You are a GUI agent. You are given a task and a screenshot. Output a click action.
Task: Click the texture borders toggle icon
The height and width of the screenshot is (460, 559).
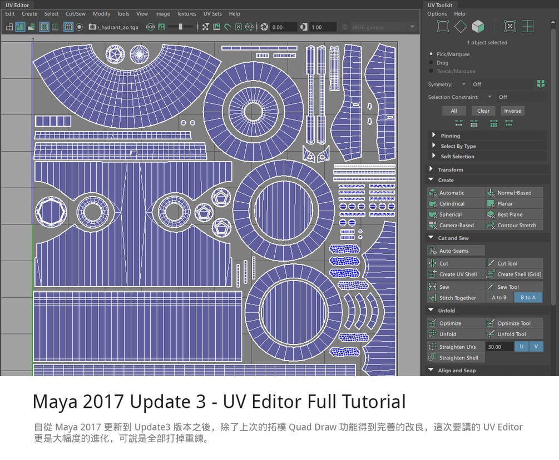(44, 27)
